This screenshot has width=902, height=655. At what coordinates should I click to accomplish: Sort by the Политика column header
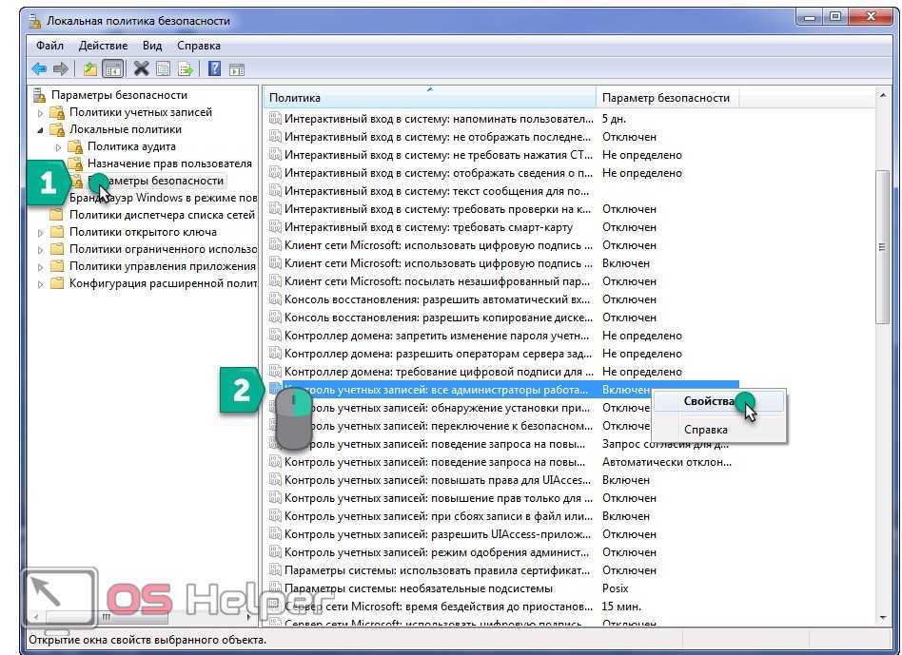[428, 98]
